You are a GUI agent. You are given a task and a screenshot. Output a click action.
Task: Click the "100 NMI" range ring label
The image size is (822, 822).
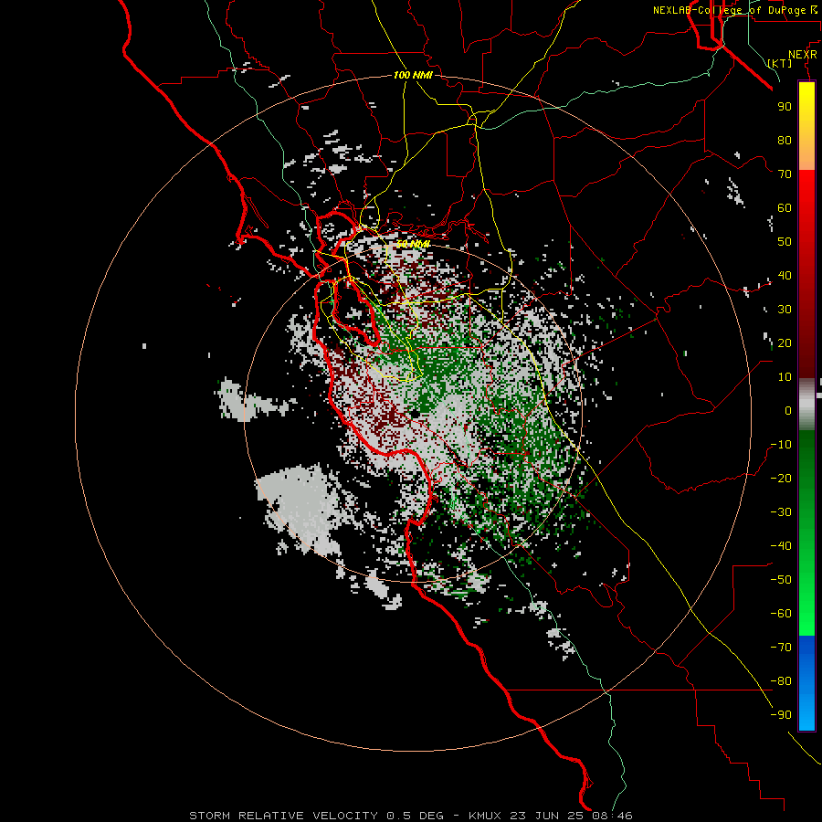(413, 75)
